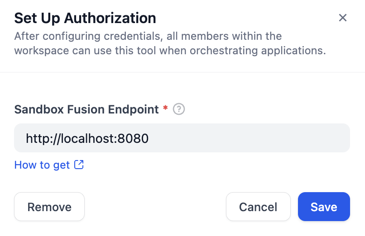Click the red required asterisk

pos(165,109)
